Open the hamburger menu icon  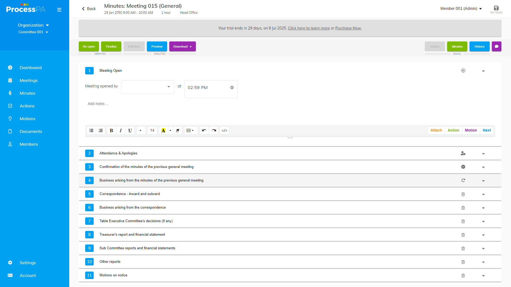point(59,10)
